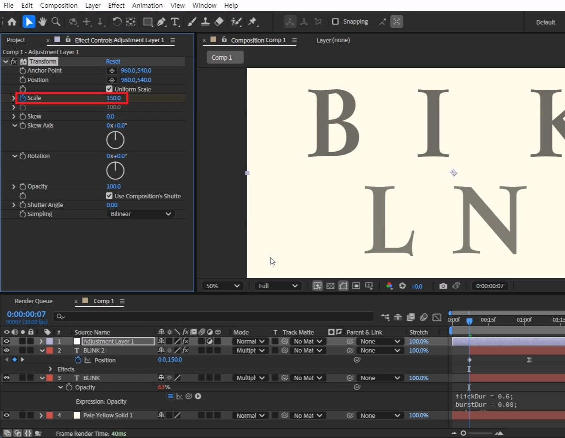Open the 50% magnification dropdown
The height and width of the screenshot is (438, 565).
(x=223, y=286)
